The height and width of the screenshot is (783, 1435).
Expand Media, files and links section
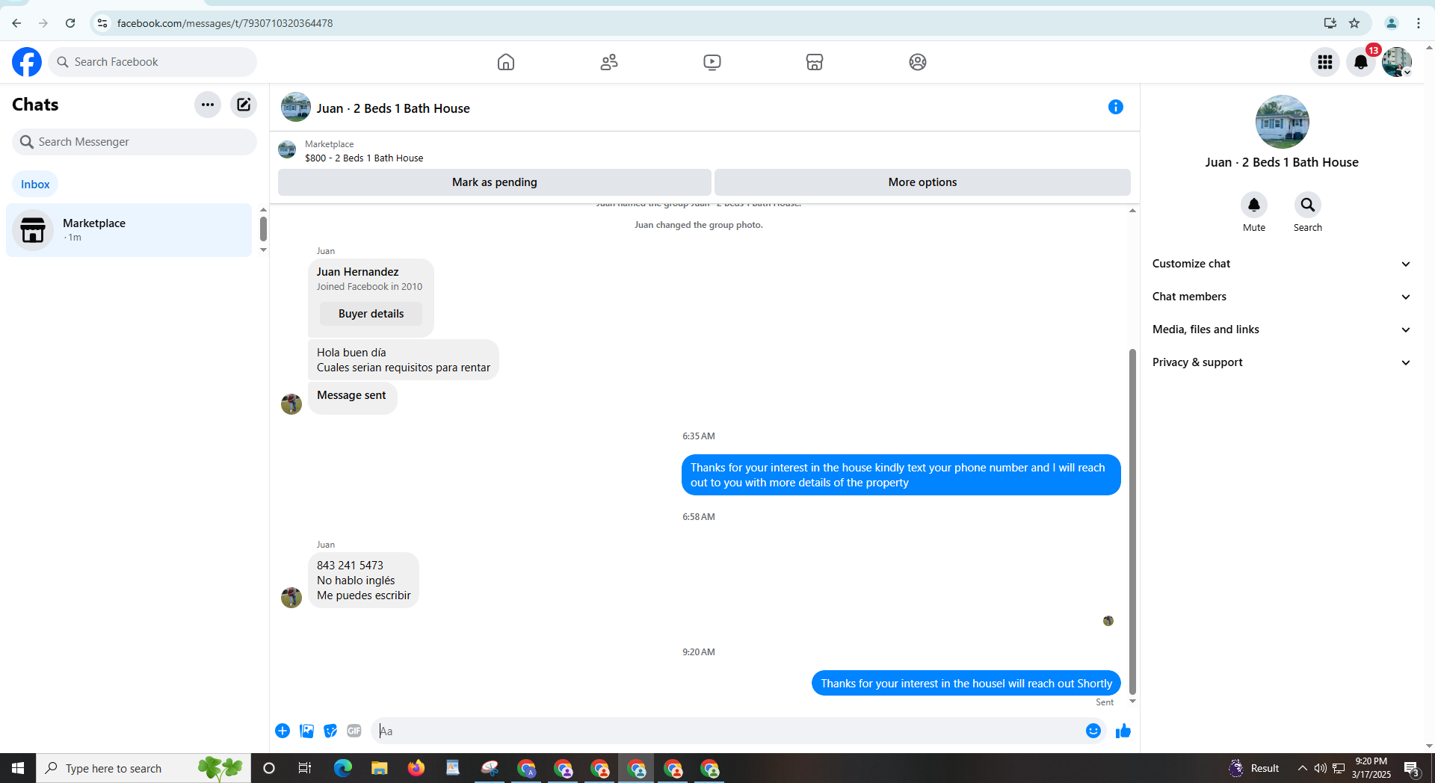click(1281, 329)
